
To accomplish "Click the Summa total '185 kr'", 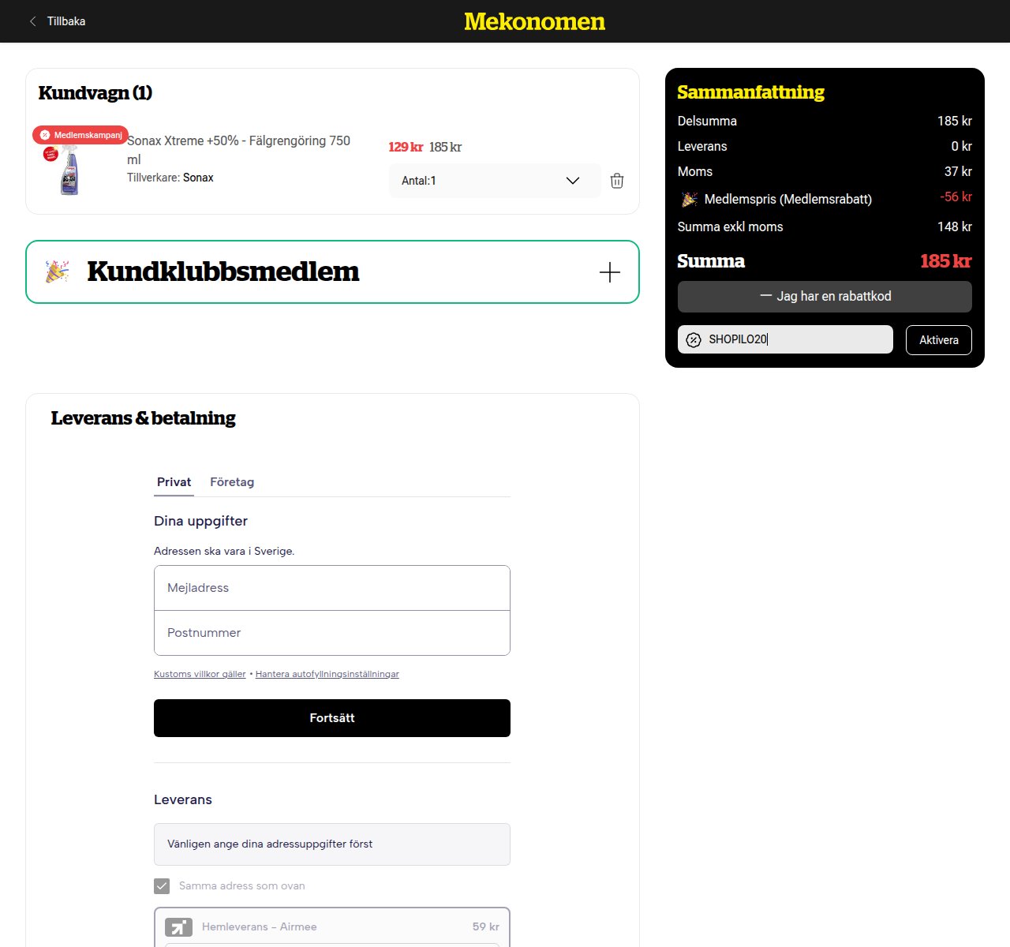I will point(946,261).
